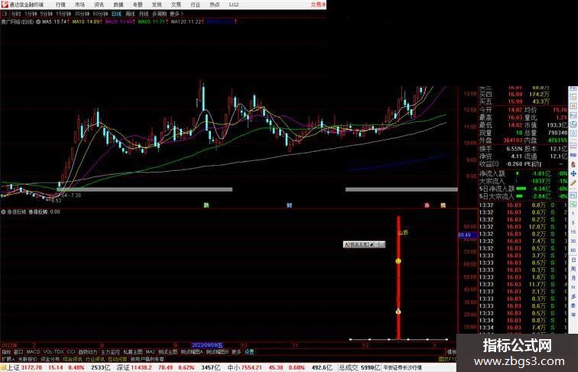Switch chart to 60分钟 period
The width and height of the screenshot is (578, 372).
100,14
